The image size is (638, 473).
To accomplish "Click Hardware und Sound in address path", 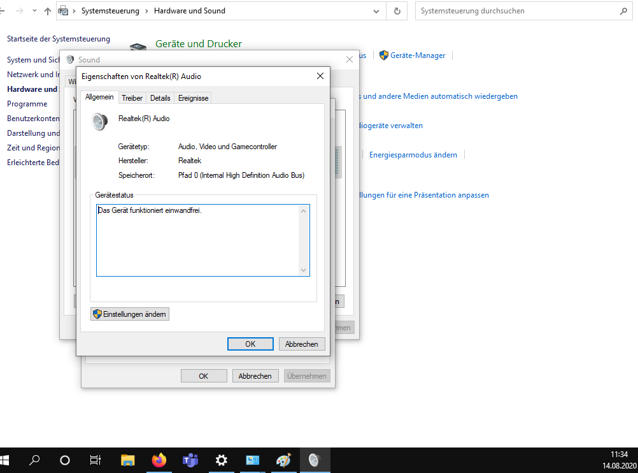I will pos(190,11).
